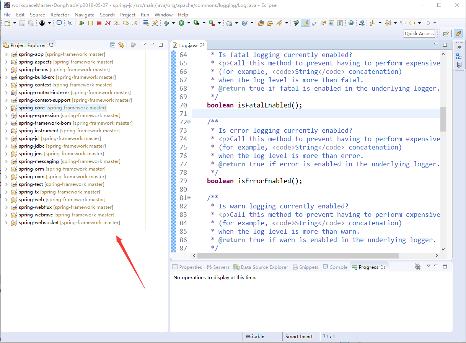Click the Java EE perspective icon

tap(458, 34)
